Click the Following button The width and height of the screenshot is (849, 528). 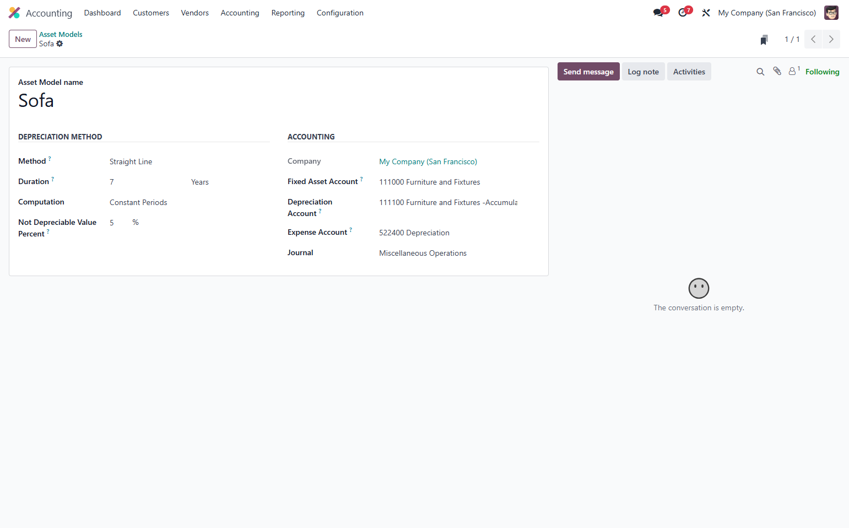(x=823, y=72)
